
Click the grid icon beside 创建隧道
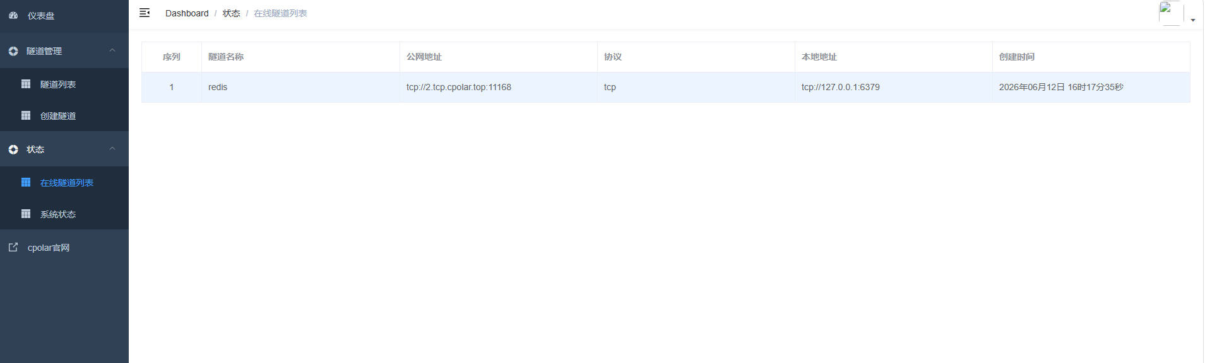tap(26, 115)
